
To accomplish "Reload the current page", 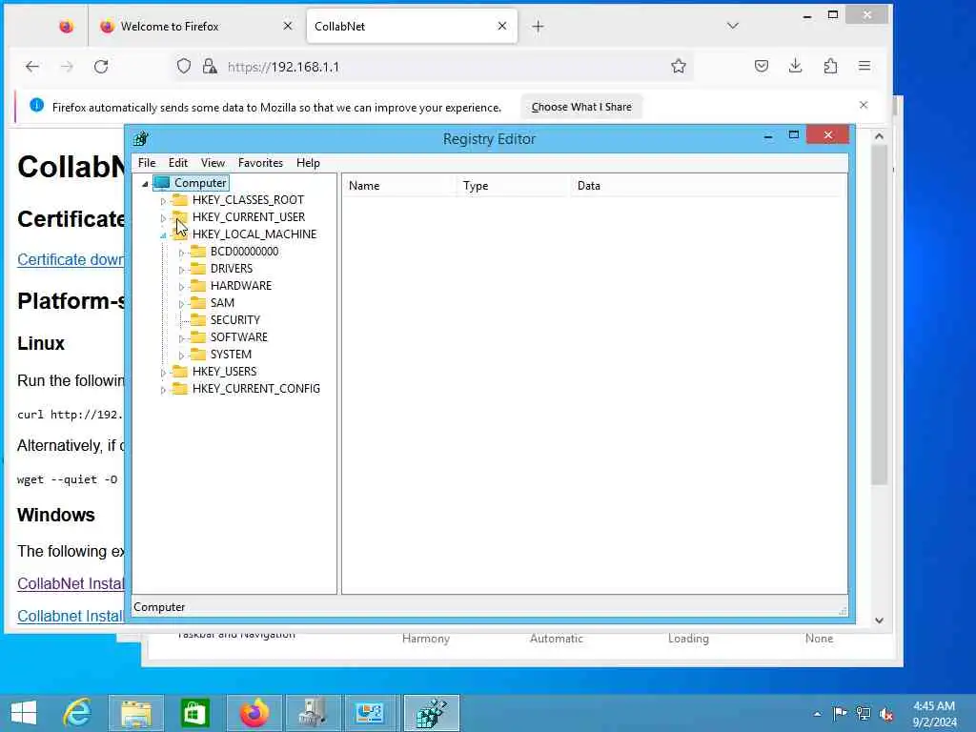I will [101, 67].
